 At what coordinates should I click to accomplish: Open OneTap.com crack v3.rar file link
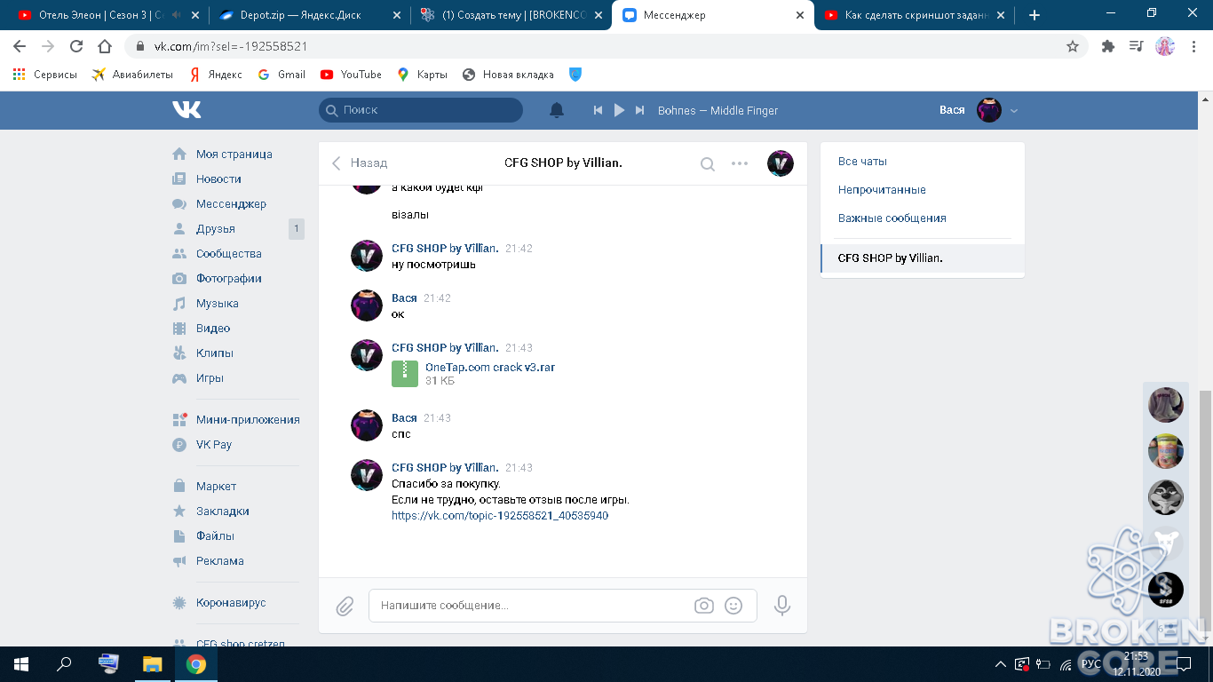pos(490,367)
